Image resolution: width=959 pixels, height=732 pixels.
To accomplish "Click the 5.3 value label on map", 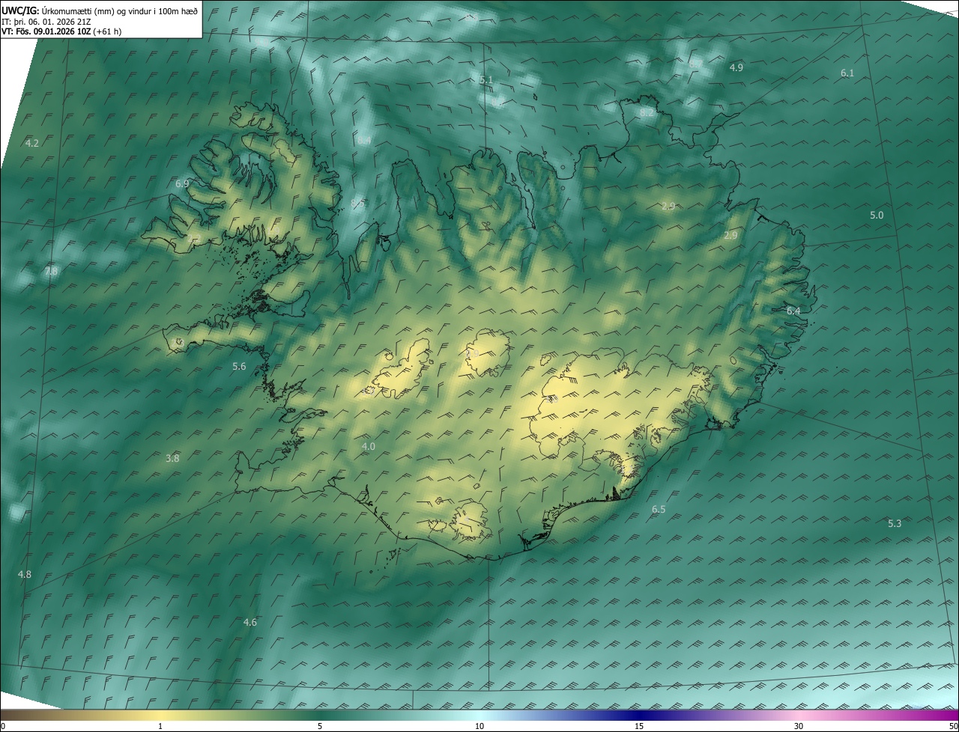I will pos(895,523).
